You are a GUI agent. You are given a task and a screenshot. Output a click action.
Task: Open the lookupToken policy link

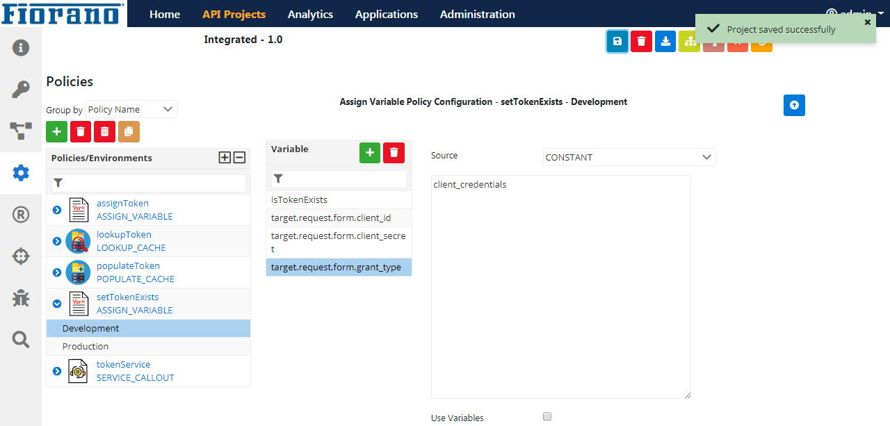124,234
